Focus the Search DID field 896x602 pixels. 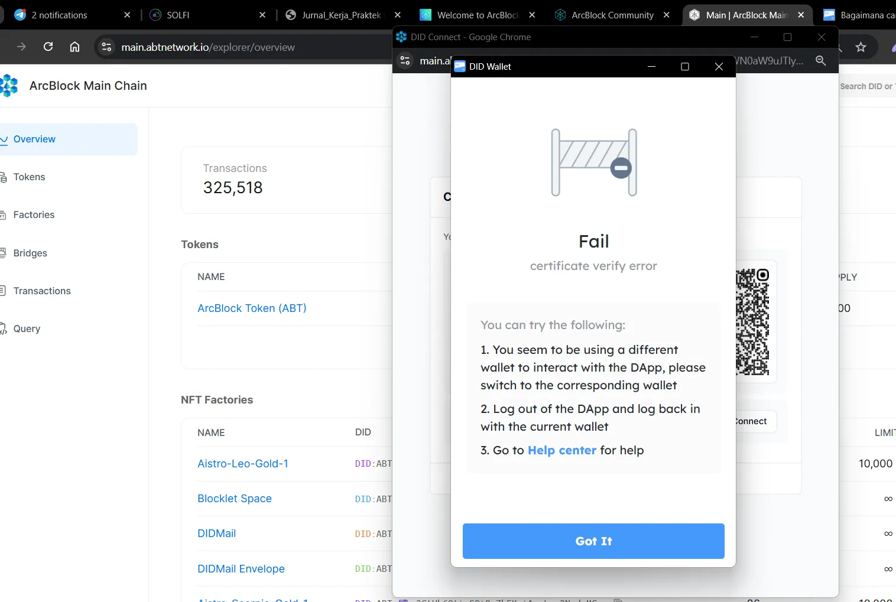point(867,86)
